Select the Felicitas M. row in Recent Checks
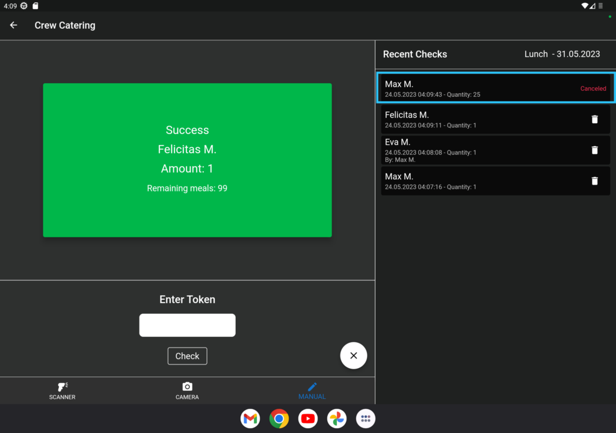Viewport: 616px width, 433px height. coord(496,120)
